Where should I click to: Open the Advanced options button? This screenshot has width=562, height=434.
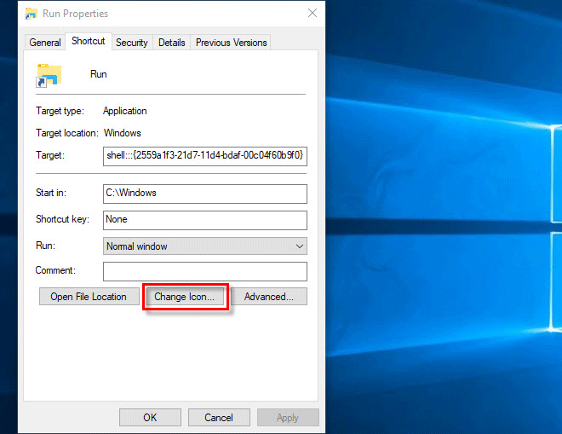coord(269,297)
